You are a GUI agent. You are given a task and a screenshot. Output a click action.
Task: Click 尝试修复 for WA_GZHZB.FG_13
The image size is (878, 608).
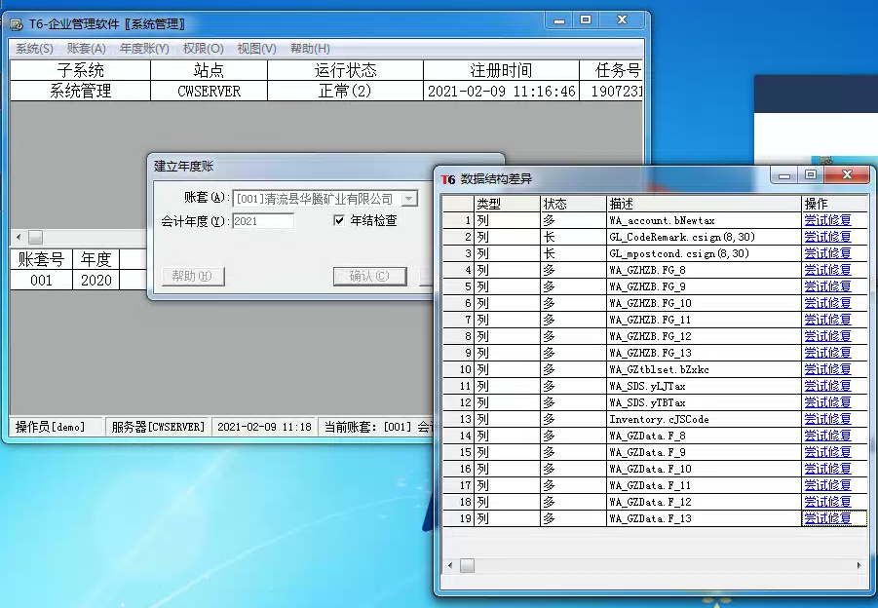[827, 353]
